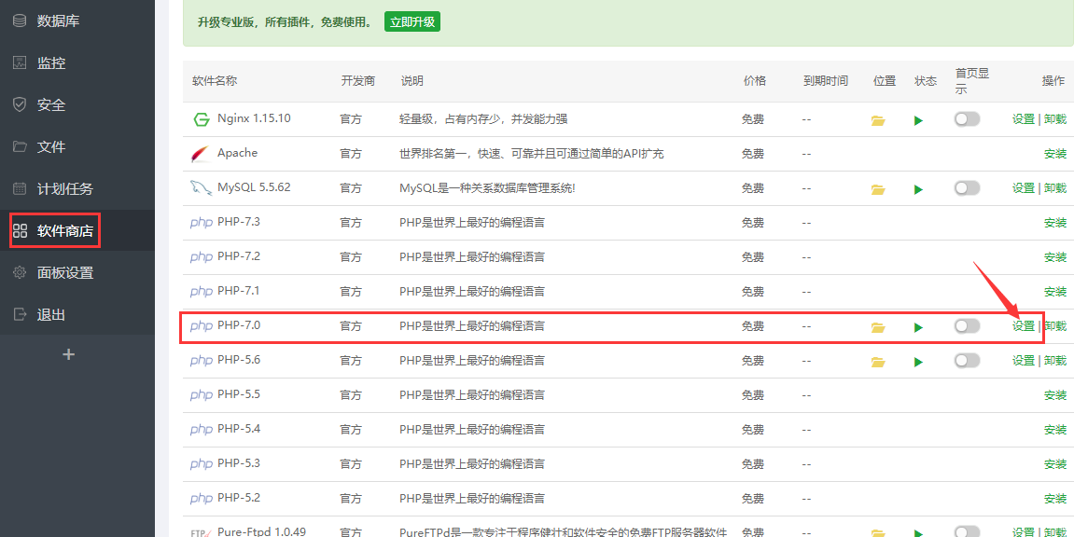Click the MySQL folder location icon
Viewport: 1088px width, 537px height.
click(x=877, y=189)
